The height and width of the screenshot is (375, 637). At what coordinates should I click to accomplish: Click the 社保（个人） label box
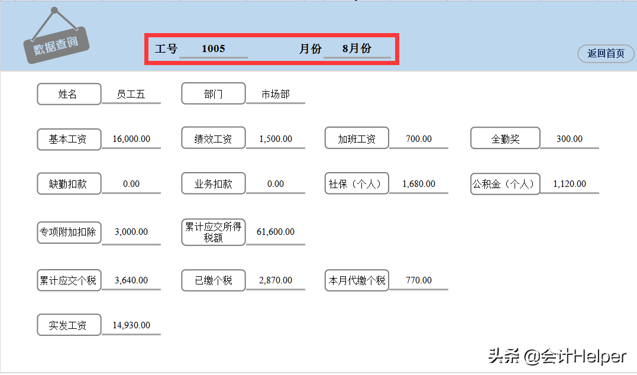tap(357, 183)
